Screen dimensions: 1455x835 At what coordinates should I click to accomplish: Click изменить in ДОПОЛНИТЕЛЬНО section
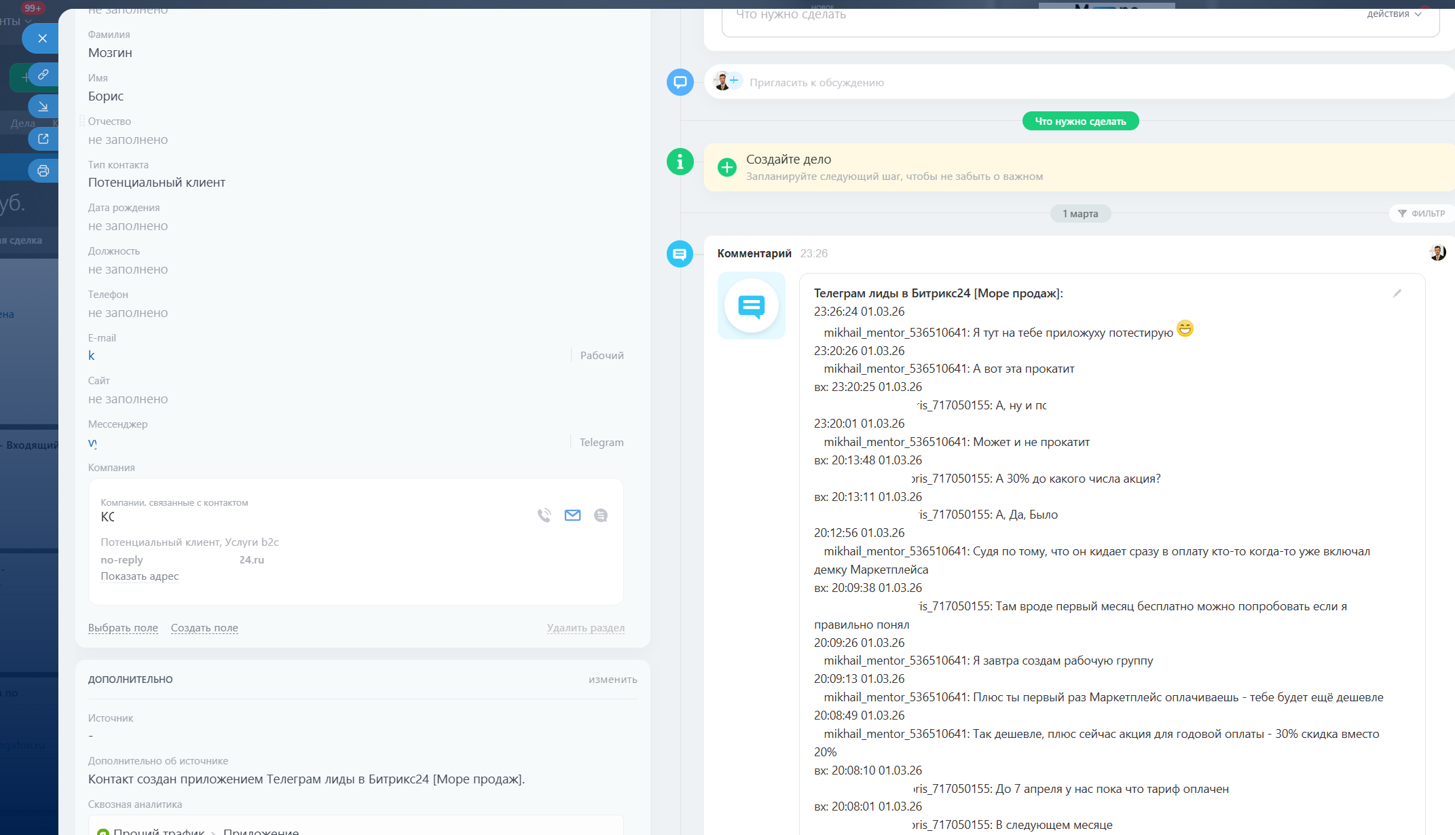612,680
